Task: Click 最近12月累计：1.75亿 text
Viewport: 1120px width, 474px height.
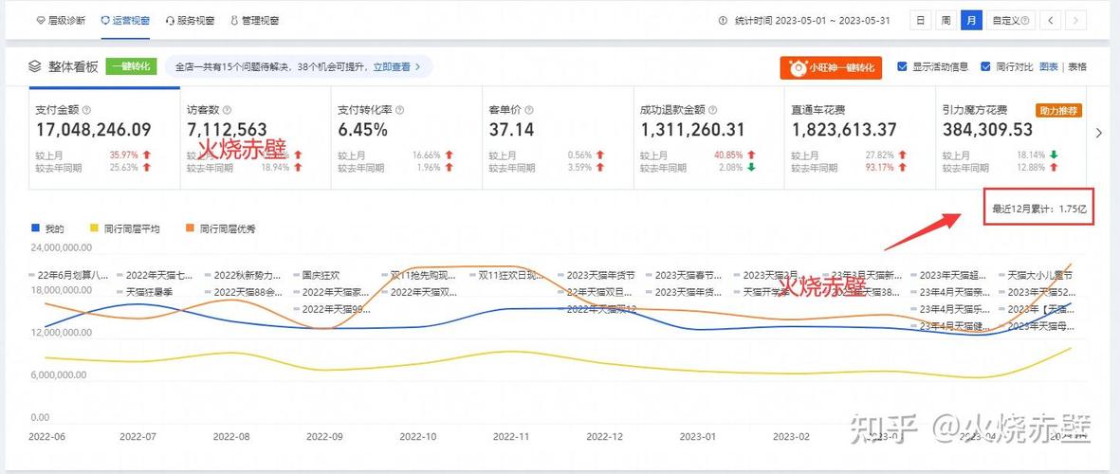Action: pyautogui.click(x=1039, y=210)
